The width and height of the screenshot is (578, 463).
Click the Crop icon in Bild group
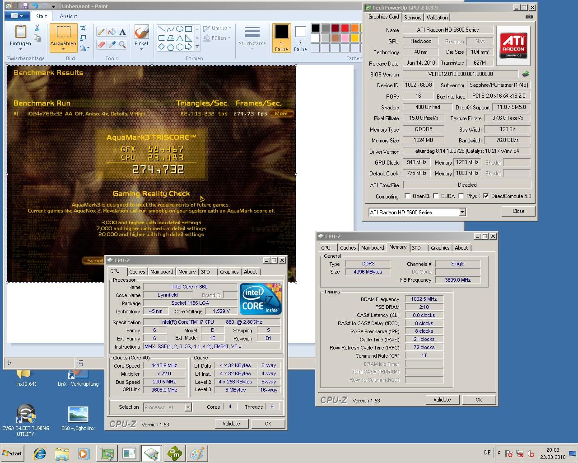click(x=83, y=28)
